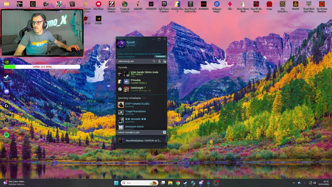Expand the SynoX status dropdown arrow

pos(137,42)
